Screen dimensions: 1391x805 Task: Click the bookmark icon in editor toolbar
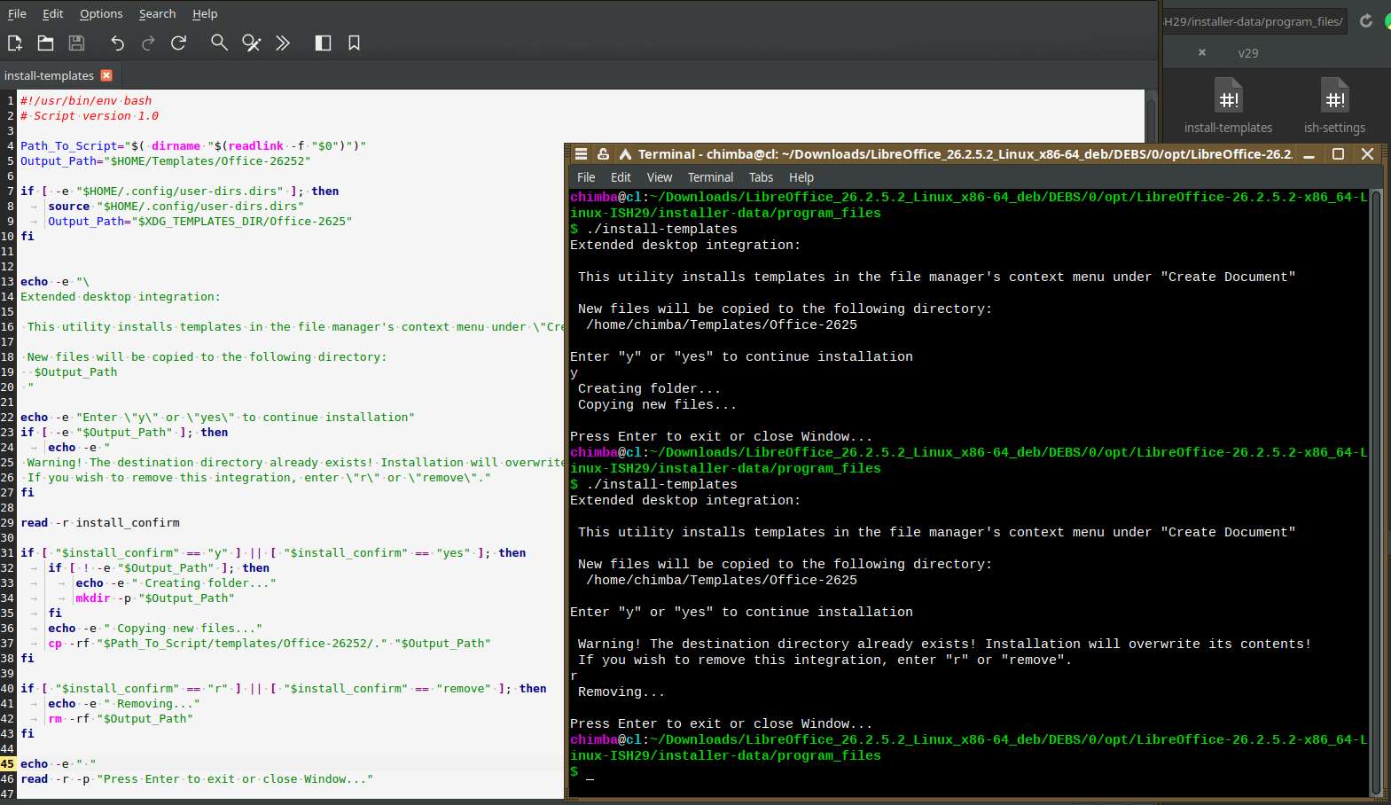354,43
